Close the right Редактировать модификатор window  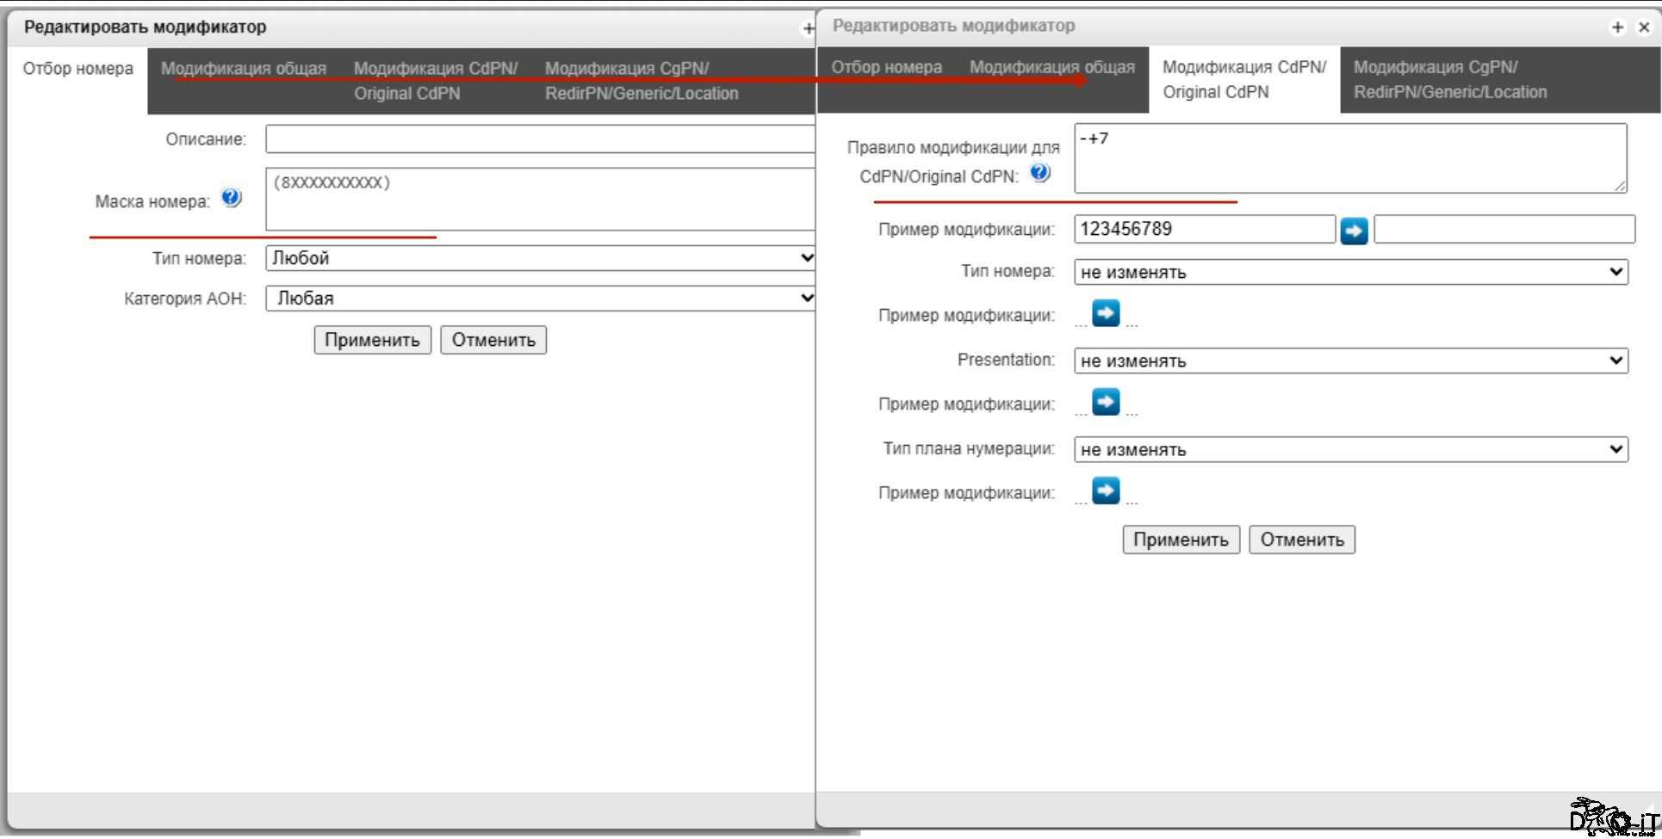(1644, 28)
